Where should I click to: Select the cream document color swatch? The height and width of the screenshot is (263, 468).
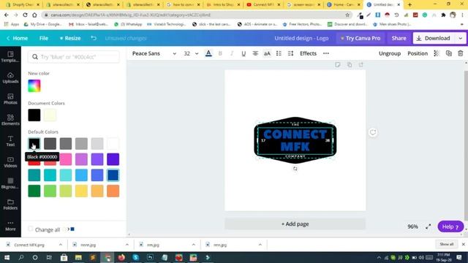pyautogui.click(x=50, y=115)
